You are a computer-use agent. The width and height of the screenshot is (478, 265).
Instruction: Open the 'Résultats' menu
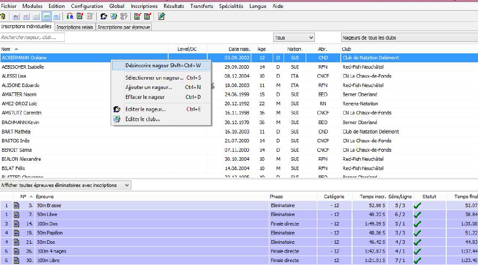pos(173,6)
